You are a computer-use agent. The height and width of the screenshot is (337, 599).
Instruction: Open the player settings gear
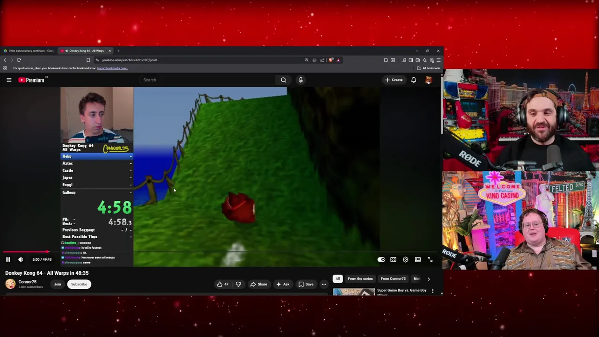coord(405,260)
